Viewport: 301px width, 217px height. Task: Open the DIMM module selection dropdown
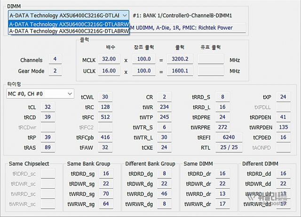(x=68, y=15)
